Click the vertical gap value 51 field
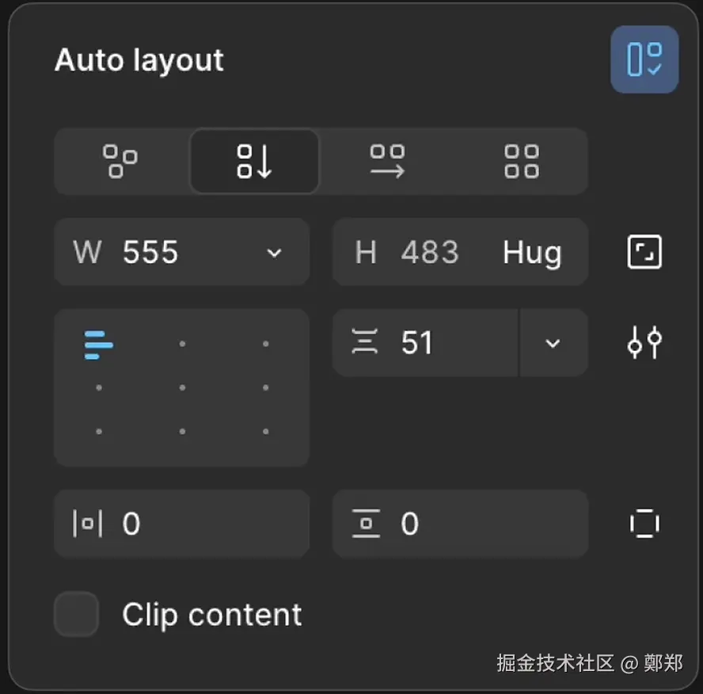Screen dimensions: 703x694 [443, 343]
